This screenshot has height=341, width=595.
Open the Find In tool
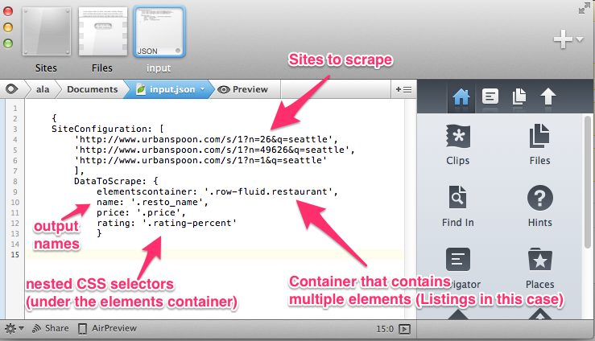[457, 205]
